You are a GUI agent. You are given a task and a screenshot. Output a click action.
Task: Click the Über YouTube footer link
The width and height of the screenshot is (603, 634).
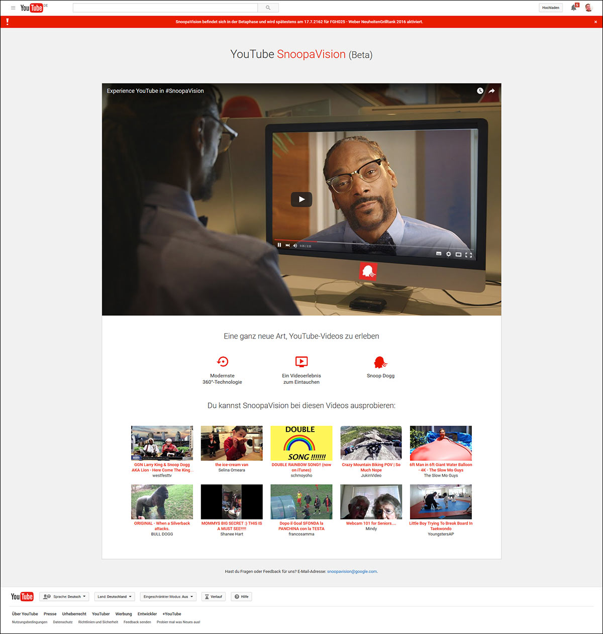tap(25, 614)
